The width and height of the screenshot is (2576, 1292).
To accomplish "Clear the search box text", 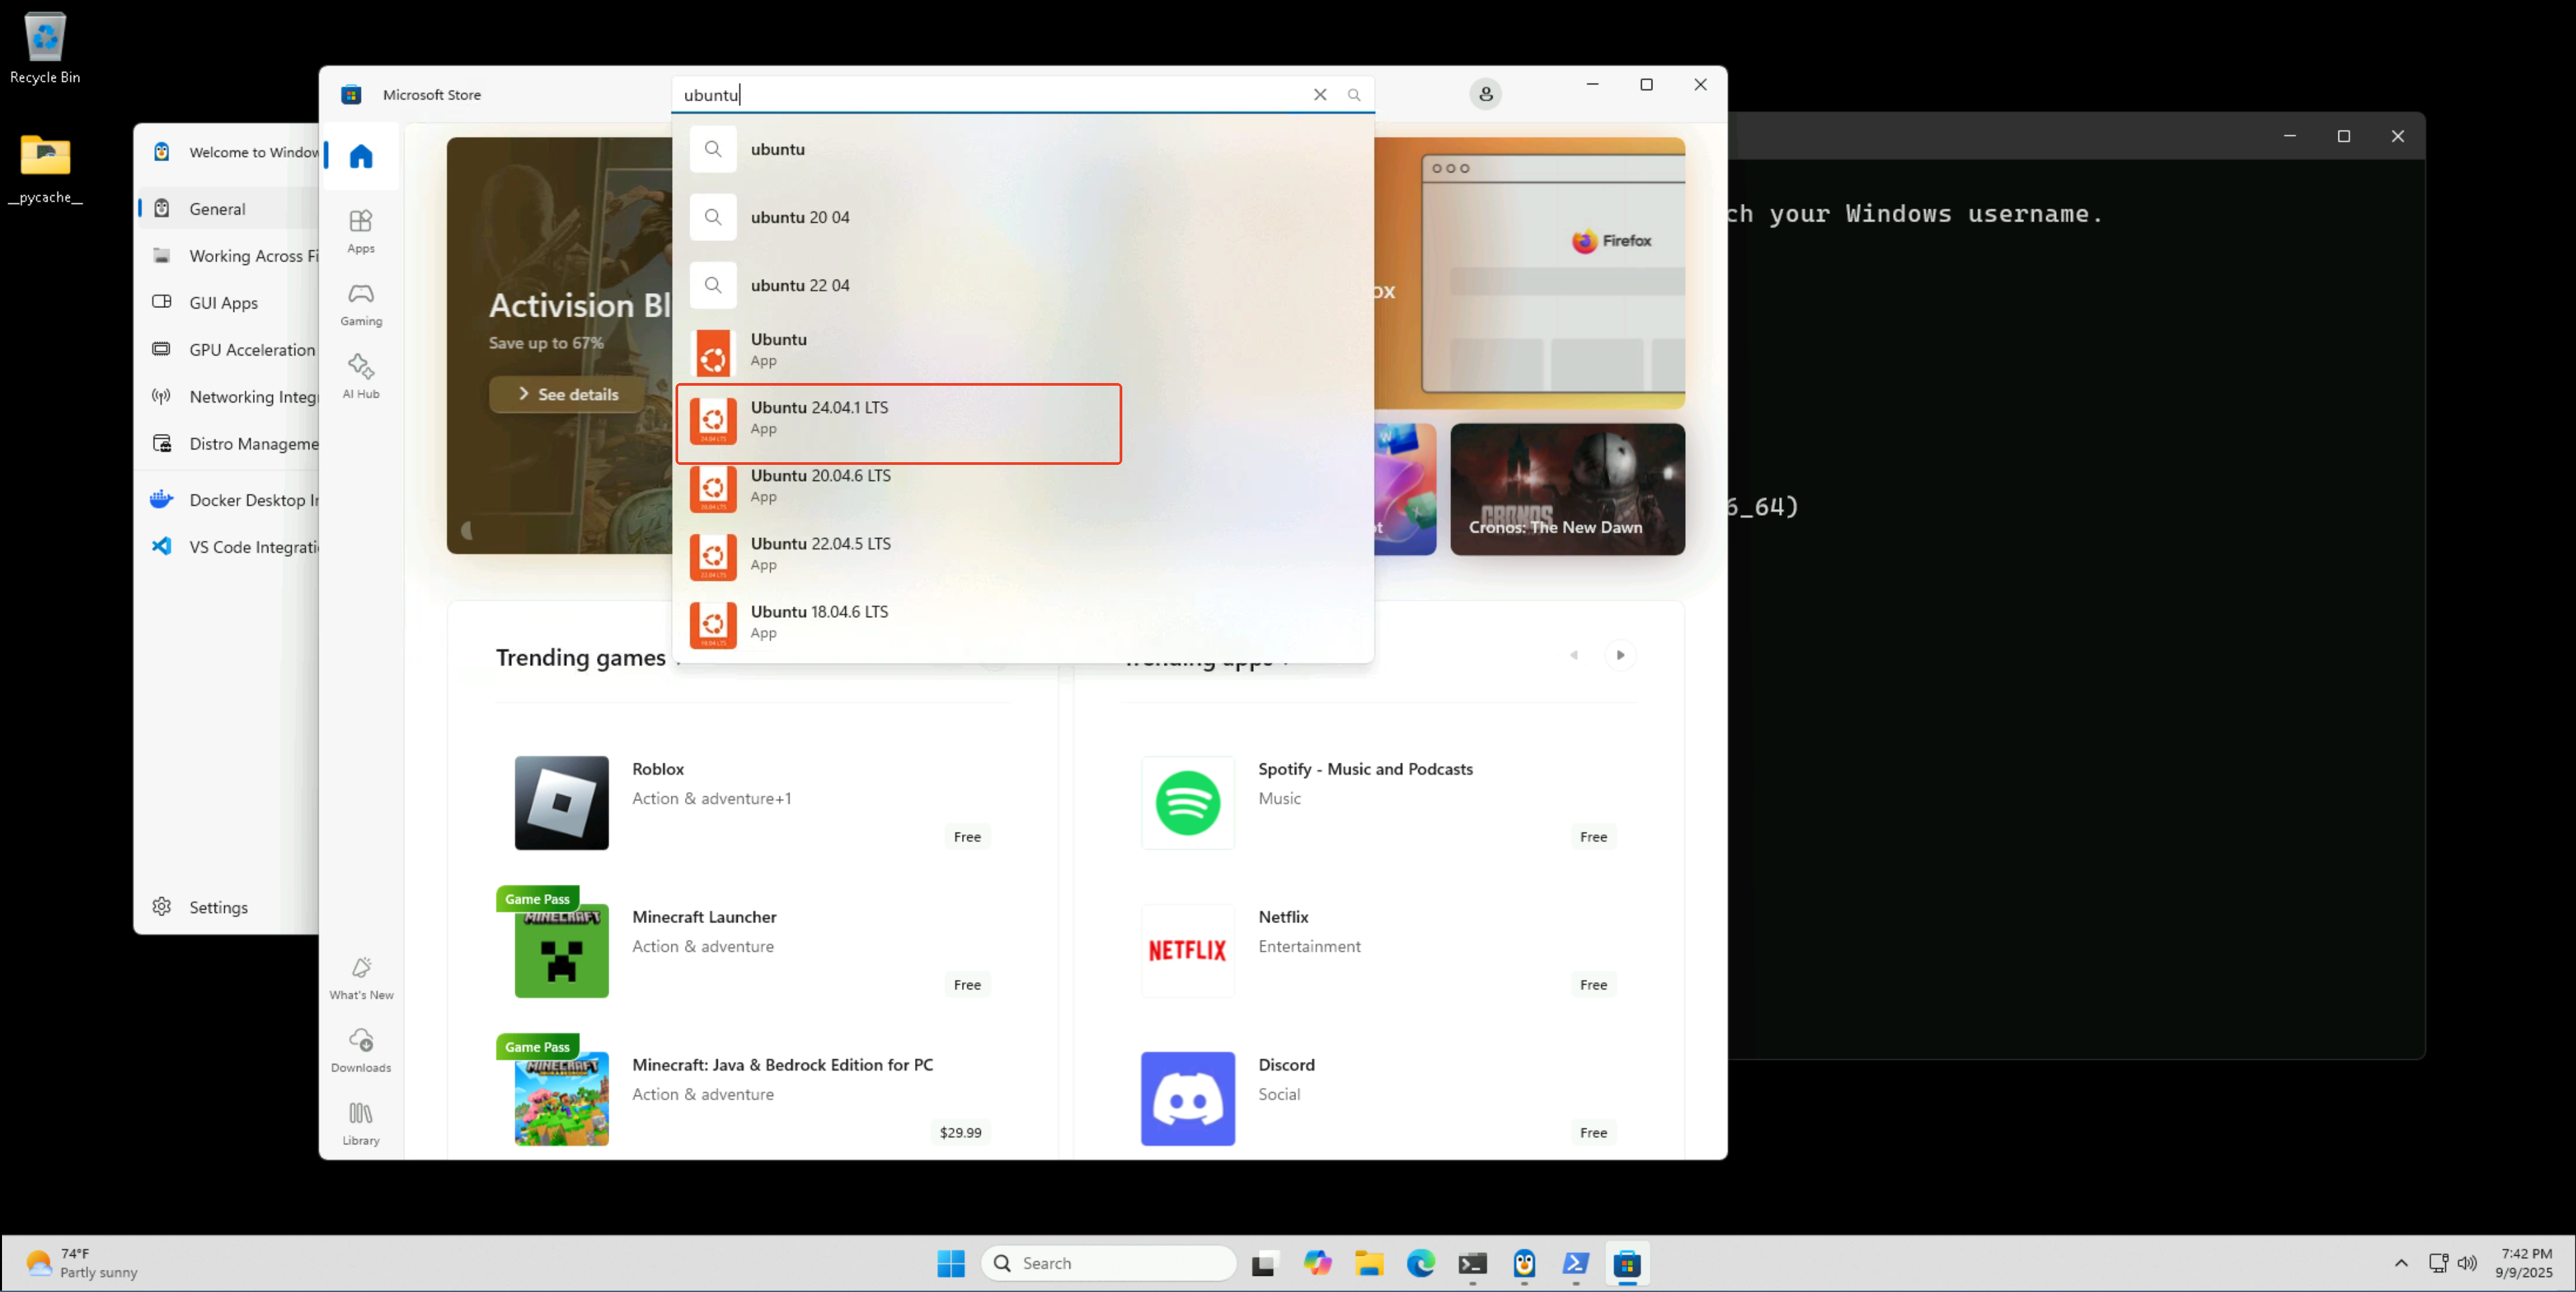I will pos(1320,94).
